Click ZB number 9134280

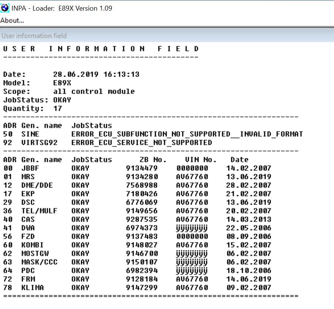[142, 177]
